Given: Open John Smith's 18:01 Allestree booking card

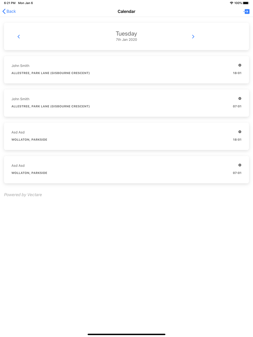Looking at the screenshot, I should click(x=126, y=70).
